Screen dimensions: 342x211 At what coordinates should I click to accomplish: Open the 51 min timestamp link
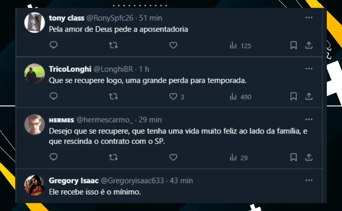(151, 18)
